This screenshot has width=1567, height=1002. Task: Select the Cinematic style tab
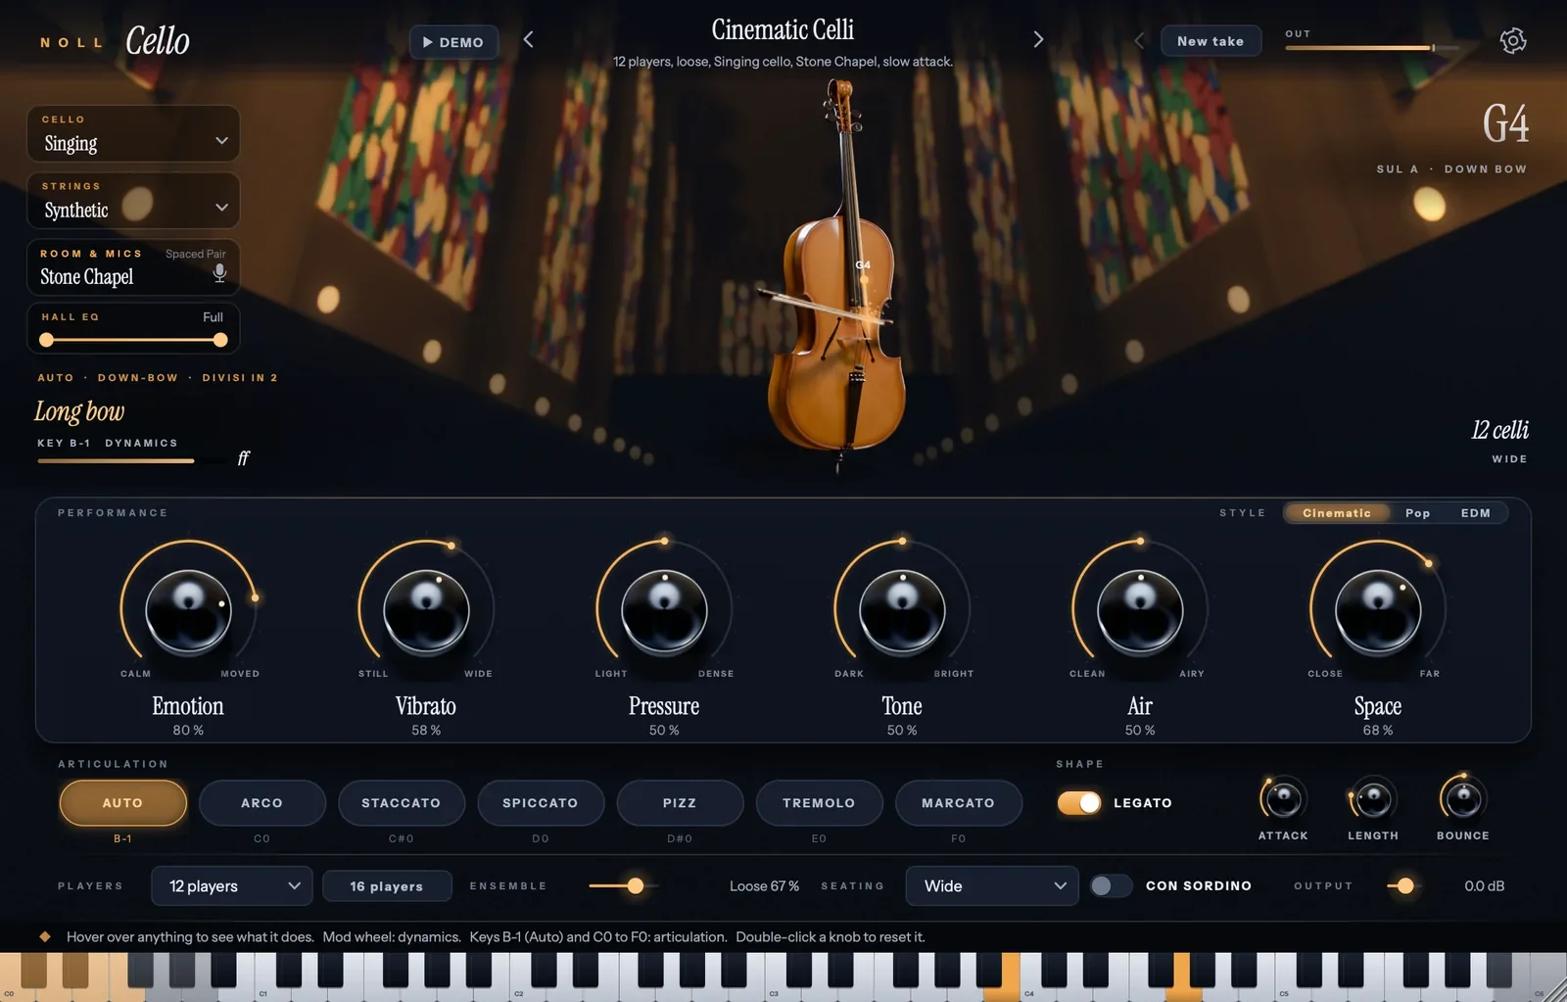[x=1337, y=513]
